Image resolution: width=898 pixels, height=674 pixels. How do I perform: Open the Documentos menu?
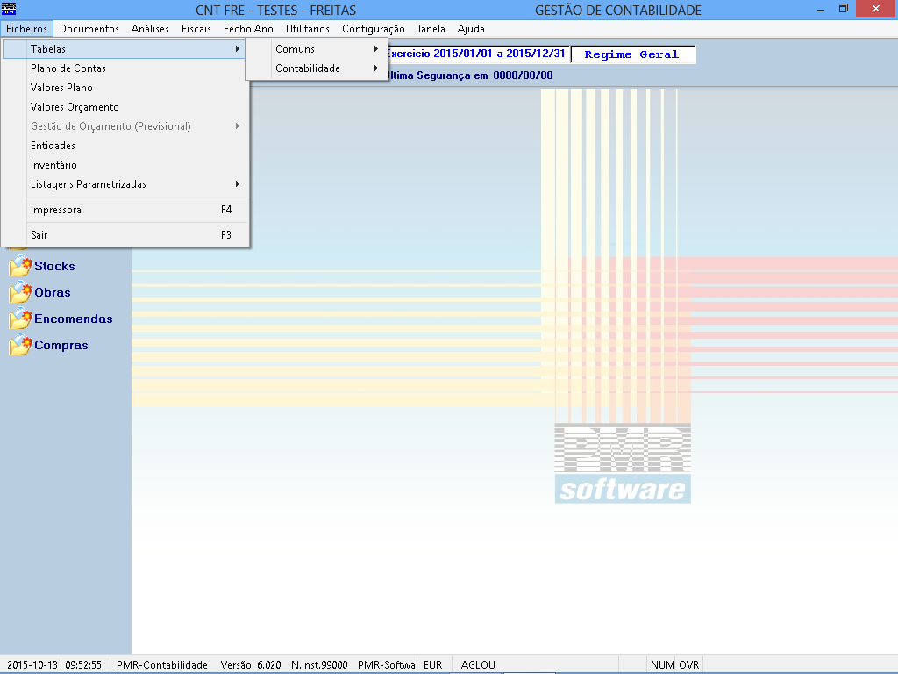click(x=89, y=29)
